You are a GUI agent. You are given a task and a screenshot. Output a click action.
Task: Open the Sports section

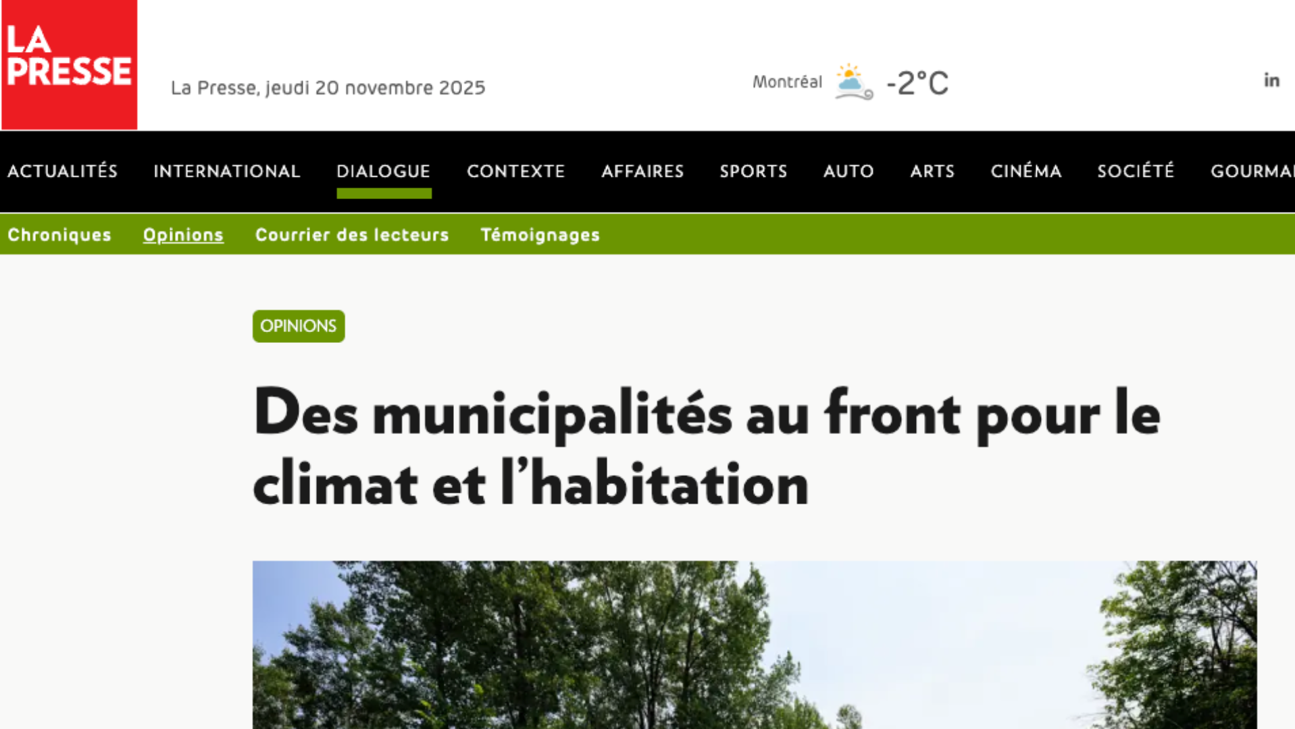(x=753, y=171)
